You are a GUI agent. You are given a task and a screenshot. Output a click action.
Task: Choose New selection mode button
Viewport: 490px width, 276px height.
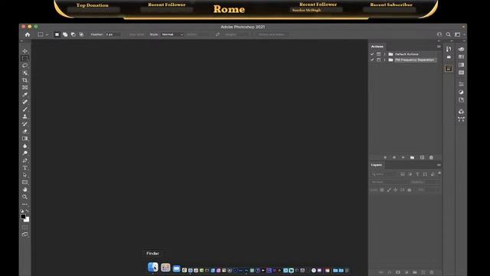tap(57, 34)
